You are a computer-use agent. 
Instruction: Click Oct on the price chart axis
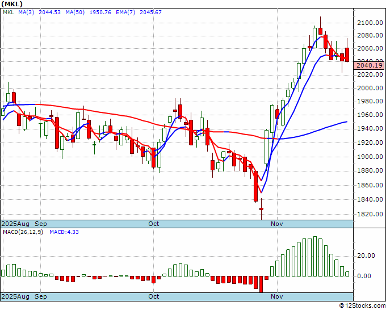tap(154, 224)
